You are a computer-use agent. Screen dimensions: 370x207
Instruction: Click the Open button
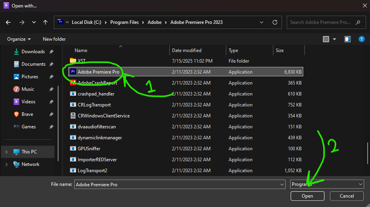point(307,196)
